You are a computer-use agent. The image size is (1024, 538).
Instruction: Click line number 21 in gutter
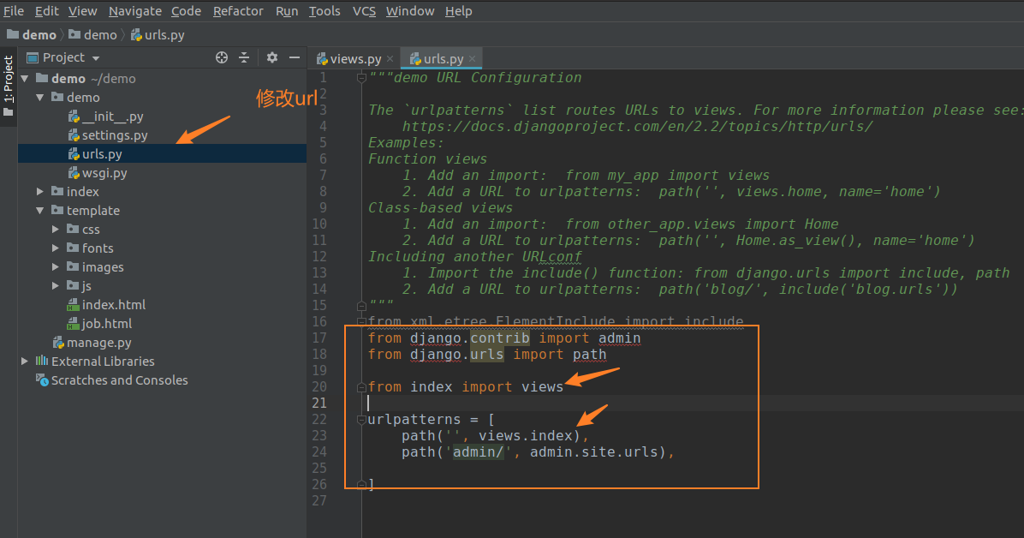[x=319, y=403]
